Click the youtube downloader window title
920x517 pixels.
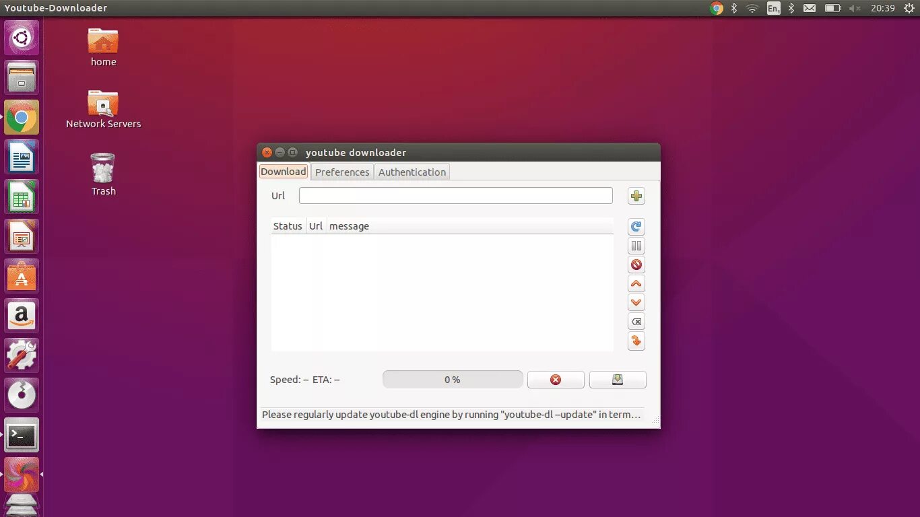pos(356,153)
